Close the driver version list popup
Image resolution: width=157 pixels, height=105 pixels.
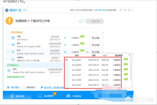(130, 55)
